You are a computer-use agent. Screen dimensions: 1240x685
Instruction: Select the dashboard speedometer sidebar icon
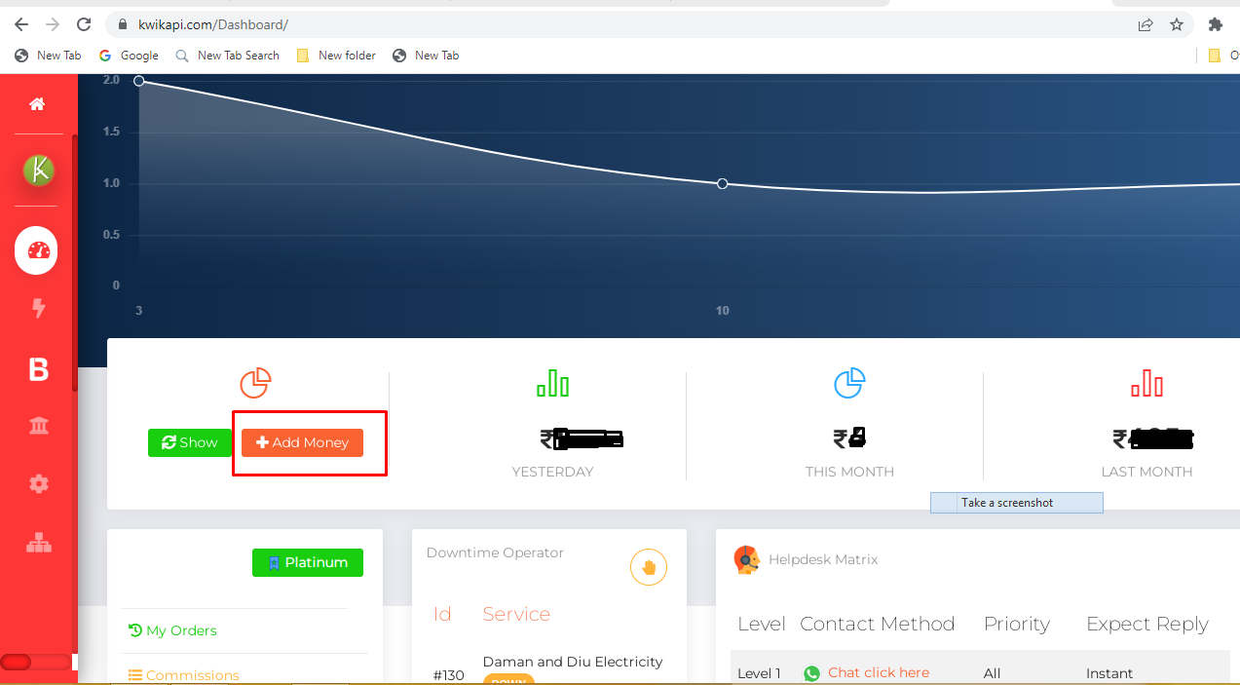click(37, 251)
